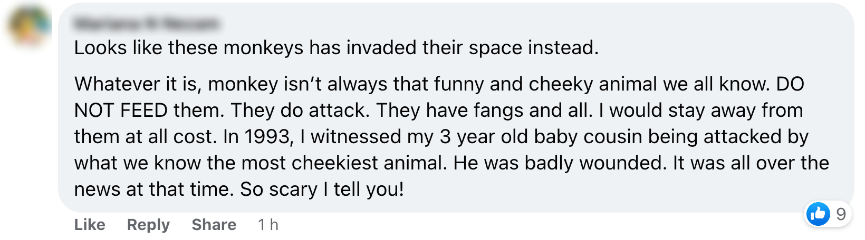Like the monkey comment
Viewport: 865px width, 240px height.
[90, 225]
